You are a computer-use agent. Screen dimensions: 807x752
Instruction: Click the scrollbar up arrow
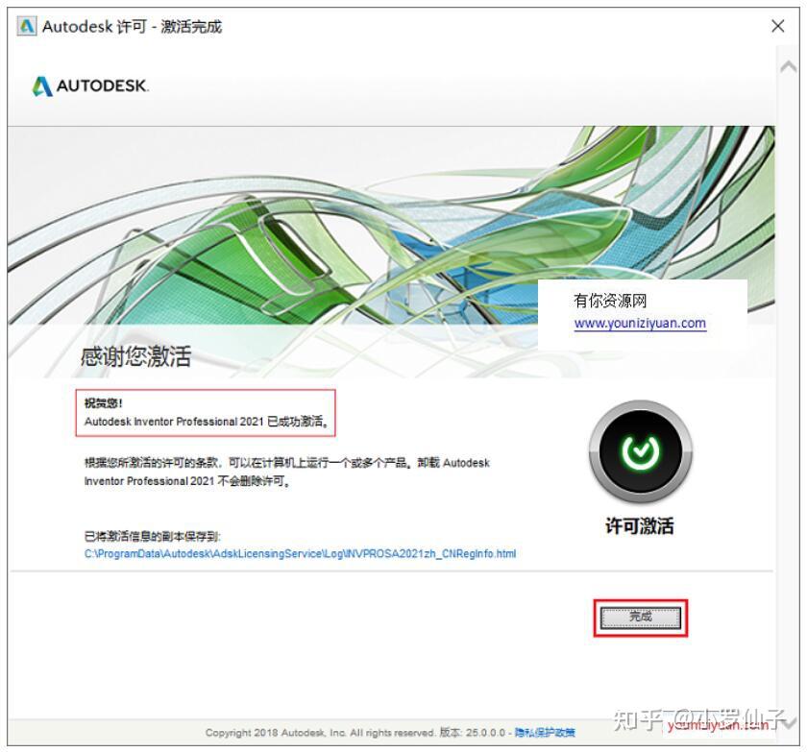788,66
